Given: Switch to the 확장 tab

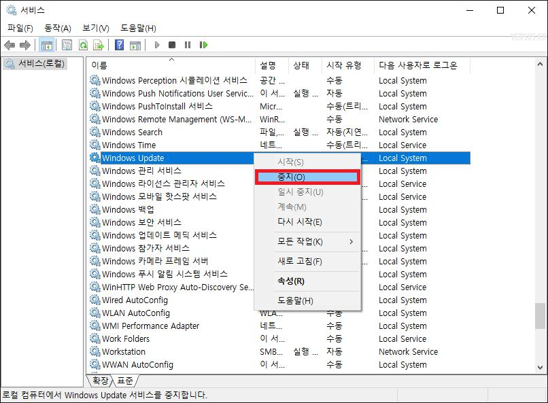Looking at the screenshot, I should tap(101, 381).
